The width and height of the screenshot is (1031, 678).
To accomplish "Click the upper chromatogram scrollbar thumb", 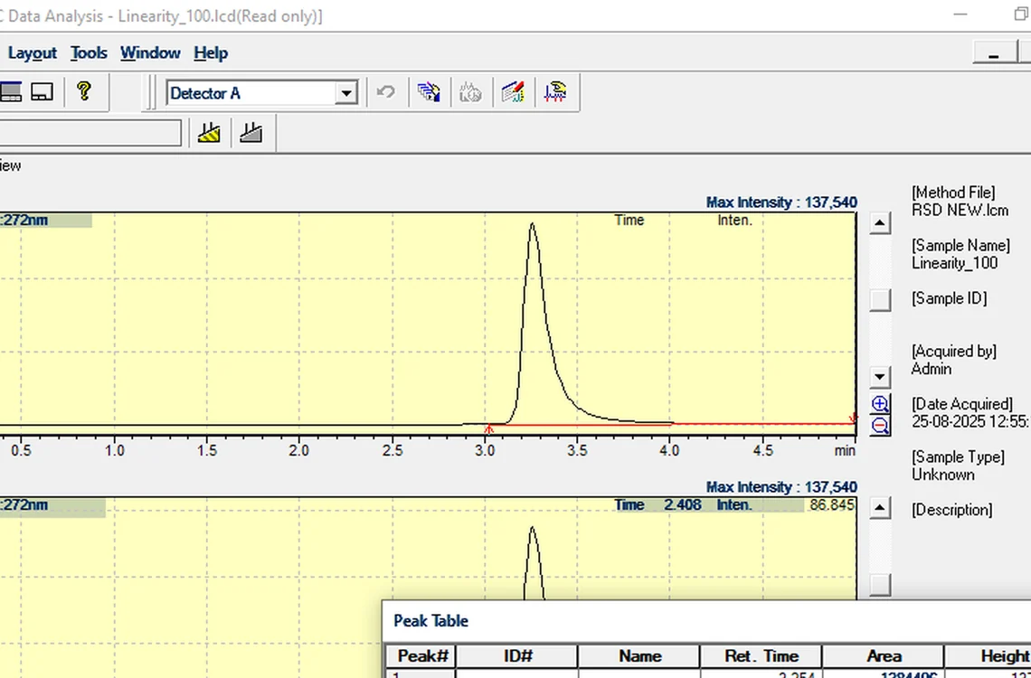I will [x=880, y=299].
